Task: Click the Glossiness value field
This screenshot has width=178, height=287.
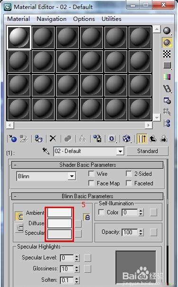Action: [67, 269]
